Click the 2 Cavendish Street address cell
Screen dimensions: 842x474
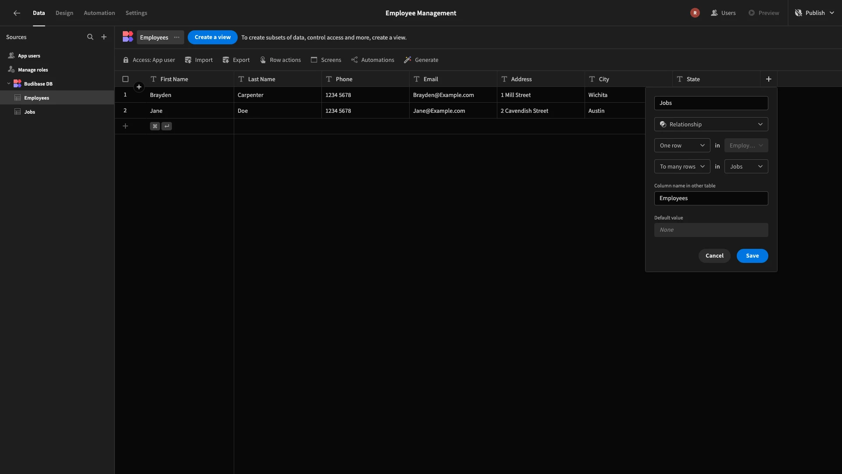[x=541, y=111]
